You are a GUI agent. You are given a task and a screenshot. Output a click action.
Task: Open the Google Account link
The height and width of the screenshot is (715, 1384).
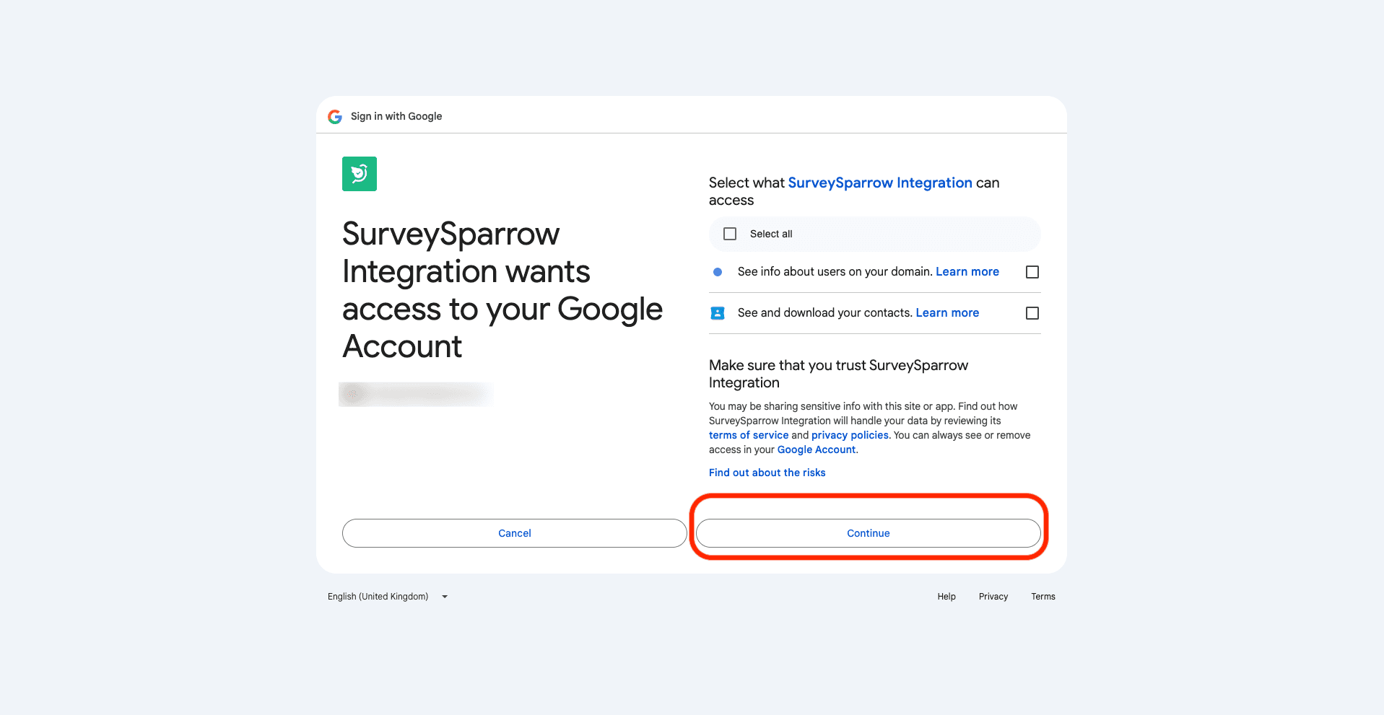(816, 449)
